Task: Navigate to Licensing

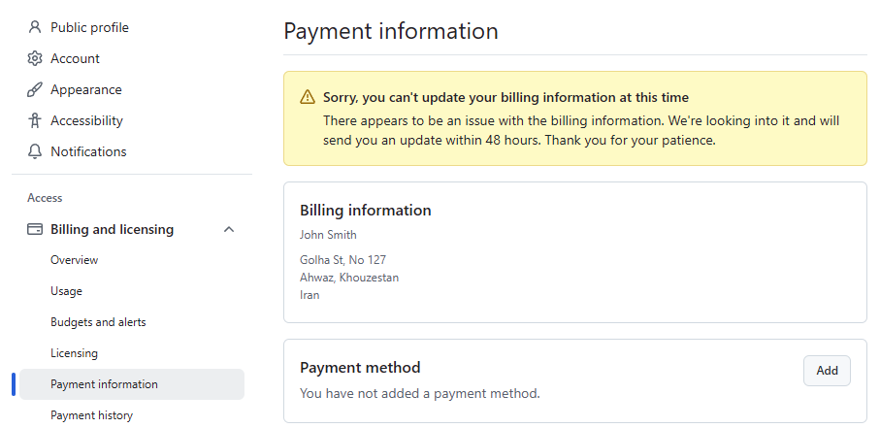Action: click(x=74, y=353)
